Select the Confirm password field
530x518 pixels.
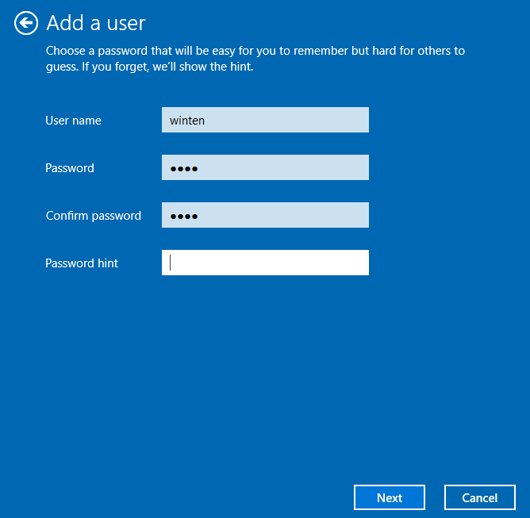[x=265, y=215]
